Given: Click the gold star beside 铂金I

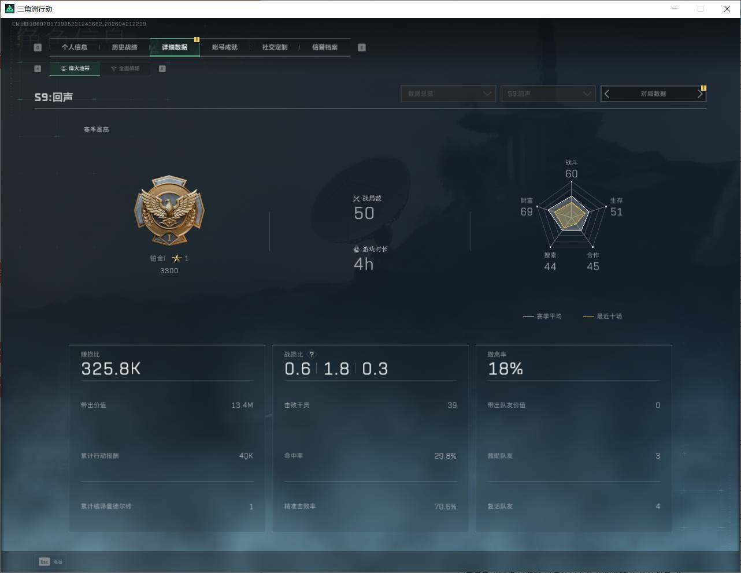Looking at the screenshot, I should tap(177, 258).
